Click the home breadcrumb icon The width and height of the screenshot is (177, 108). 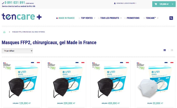click(x=4, y=32)
